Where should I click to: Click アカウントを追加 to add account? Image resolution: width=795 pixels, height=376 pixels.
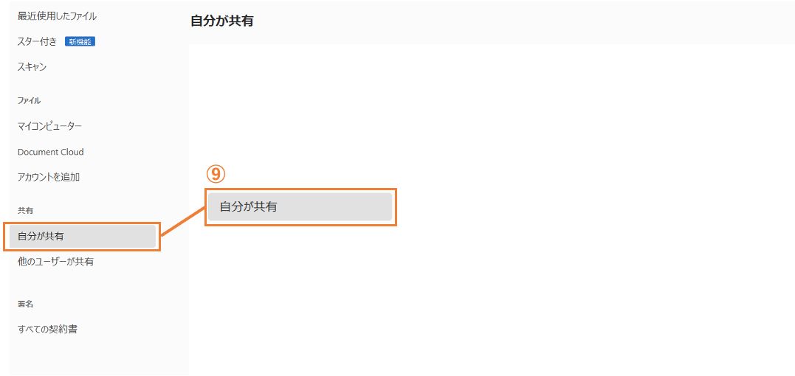pos(49,177)
